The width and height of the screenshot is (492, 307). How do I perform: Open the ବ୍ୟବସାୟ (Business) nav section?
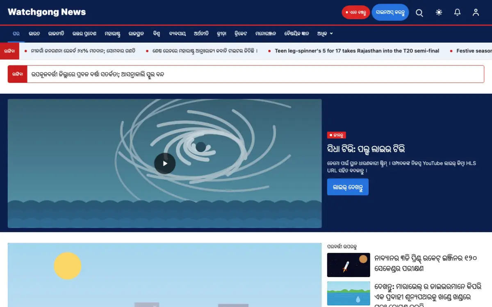[177, 34]
